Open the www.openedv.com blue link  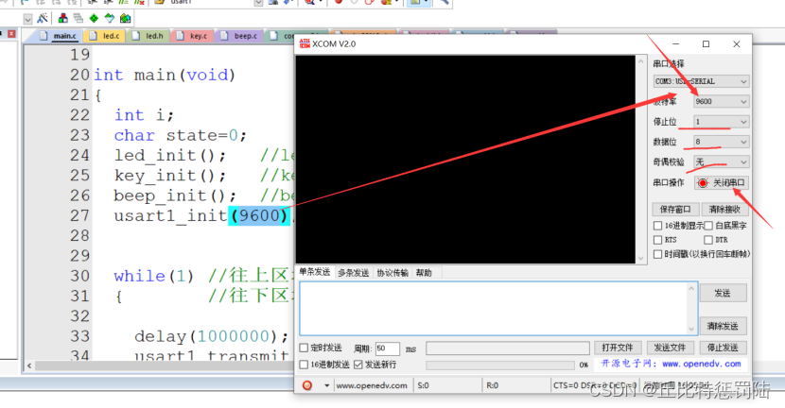701,364
